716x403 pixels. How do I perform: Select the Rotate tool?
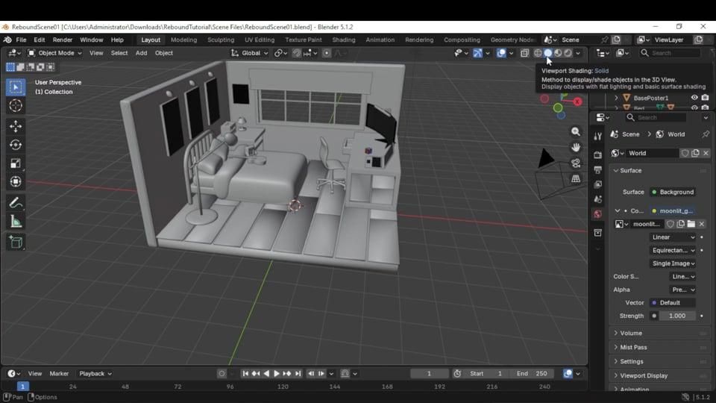coord(16,145)
